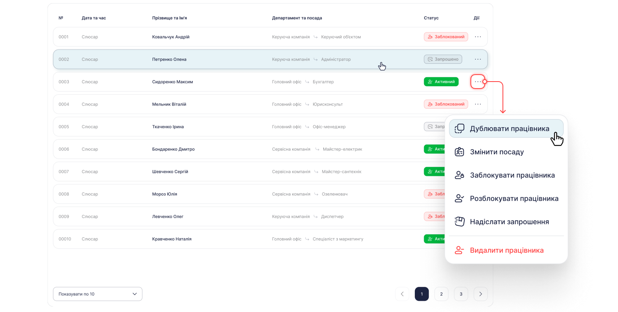Choose Заблокувати працівника from menu
Screen dimensions: 618x312
pos(506,175)
